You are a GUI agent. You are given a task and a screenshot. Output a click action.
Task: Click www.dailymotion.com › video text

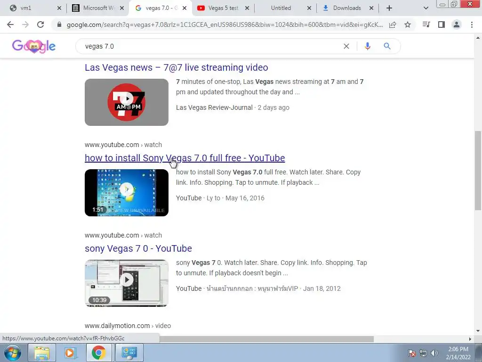point(128,326)
